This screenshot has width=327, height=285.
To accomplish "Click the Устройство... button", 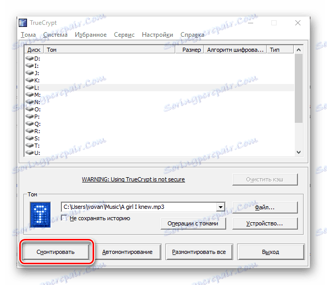I will [265, 223].
